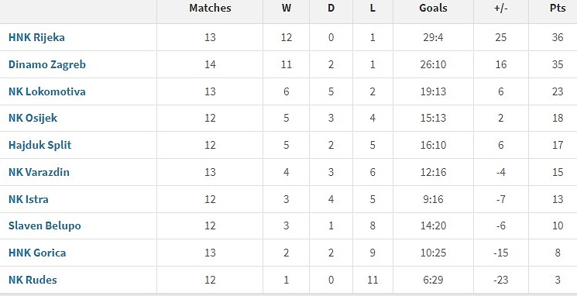Click Dinamo Zagreb points value 35
The image size is (577, 296).
click(x=558, y=64)
